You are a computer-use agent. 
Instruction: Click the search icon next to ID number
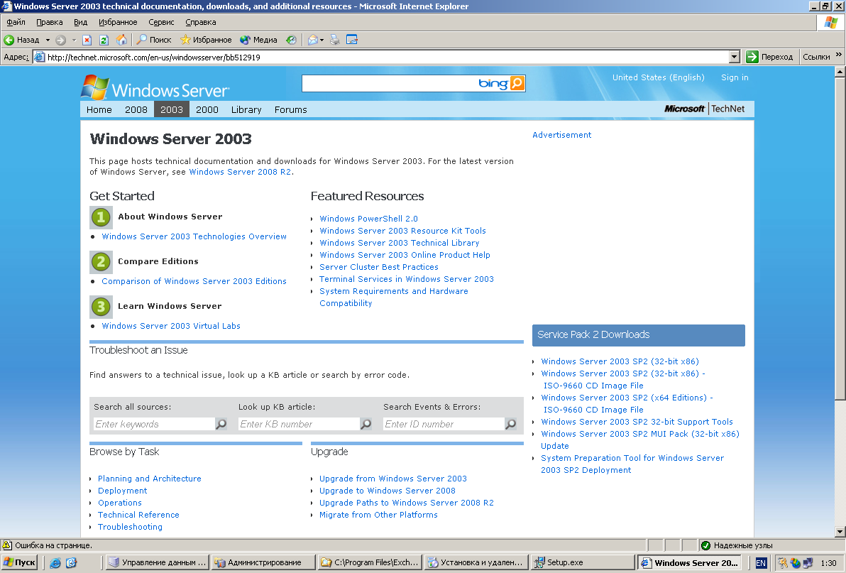click(510, 424)
